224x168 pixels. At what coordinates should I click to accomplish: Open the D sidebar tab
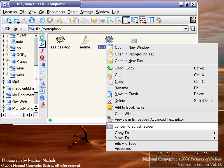click(x=42, y=44)
